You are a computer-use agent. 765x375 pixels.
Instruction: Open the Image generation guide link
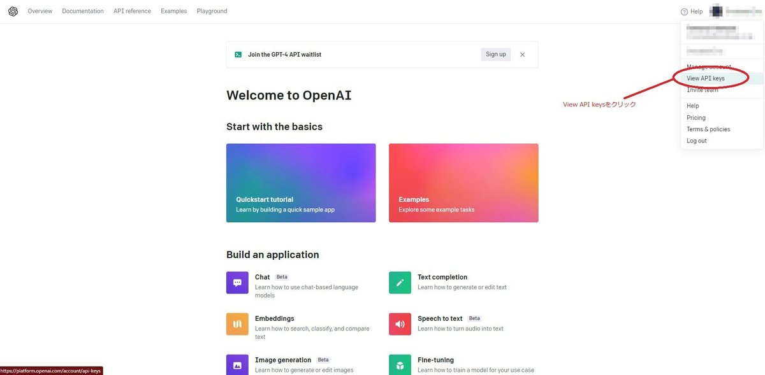click(283, 360)
